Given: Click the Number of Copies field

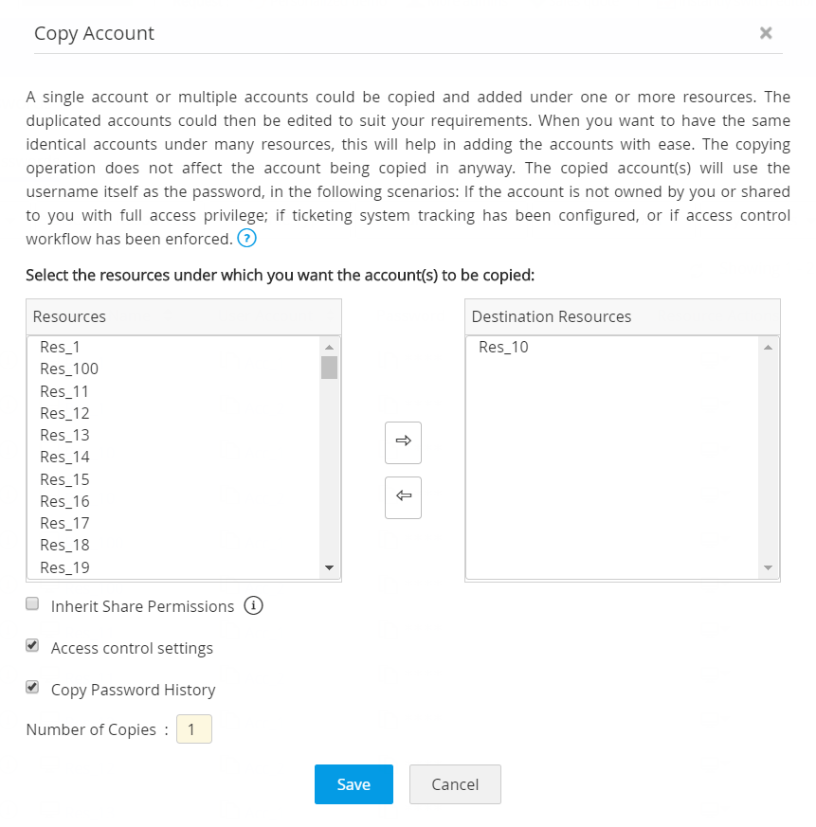Looking at the screenshot, I should 194,729.
